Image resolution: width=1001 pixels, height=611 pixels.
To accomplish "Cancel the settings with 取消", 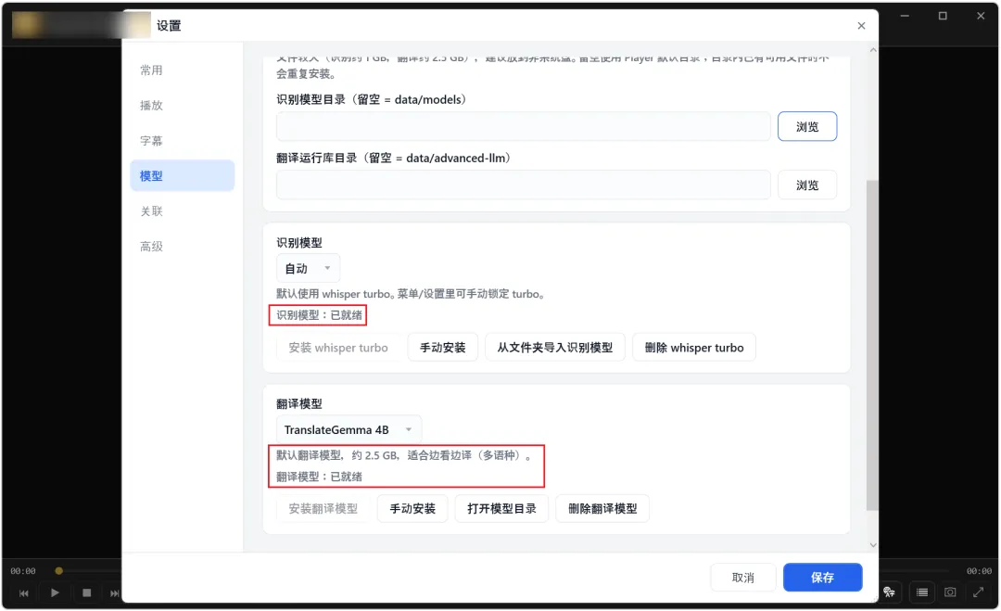I will [x=742, y=578].
